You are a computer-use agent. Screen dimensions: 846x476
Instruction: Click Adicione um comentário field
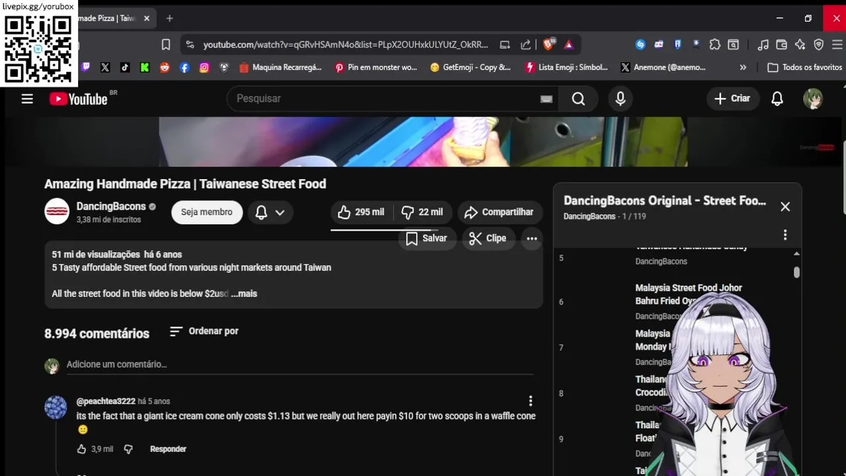[299, 364]
